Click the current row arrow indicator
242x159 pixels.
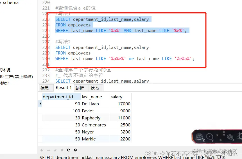tap(40, 103)
